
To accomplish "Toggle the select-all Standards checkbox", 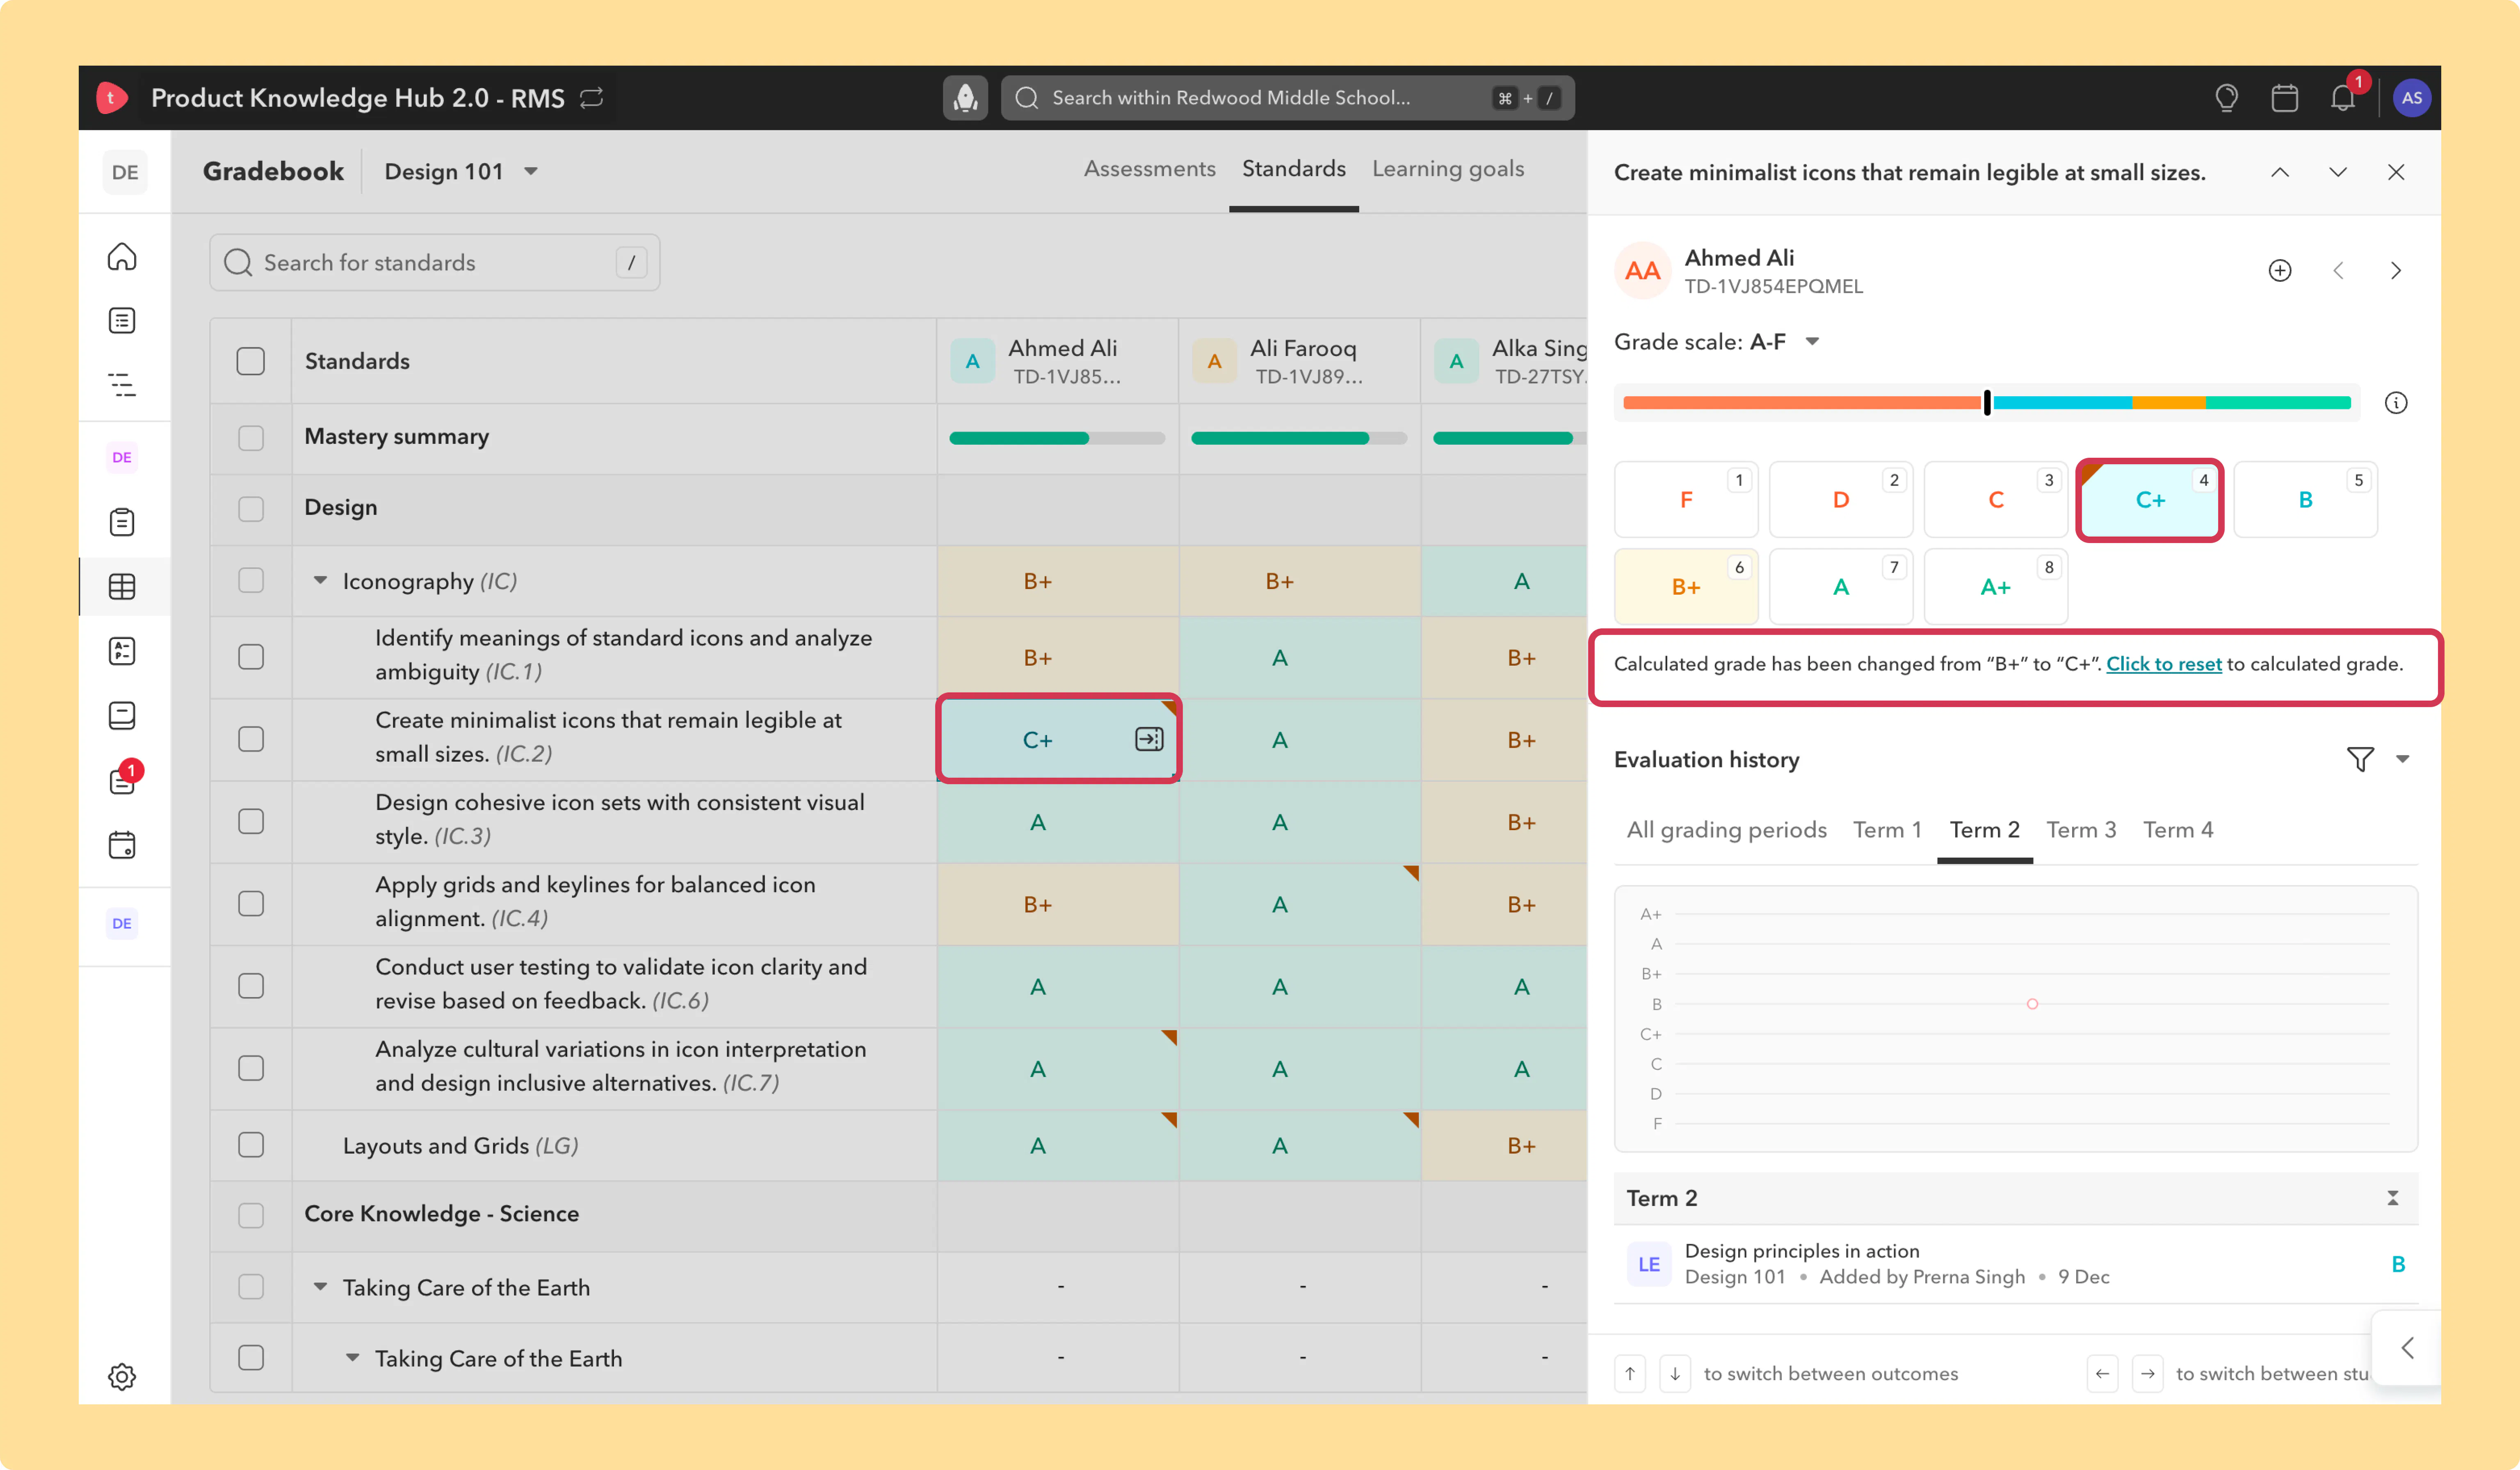I will tap(251, 361).
